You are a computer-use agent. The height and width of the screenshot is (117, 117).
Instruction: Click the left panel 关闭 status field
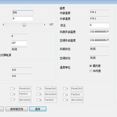point(19,49)
